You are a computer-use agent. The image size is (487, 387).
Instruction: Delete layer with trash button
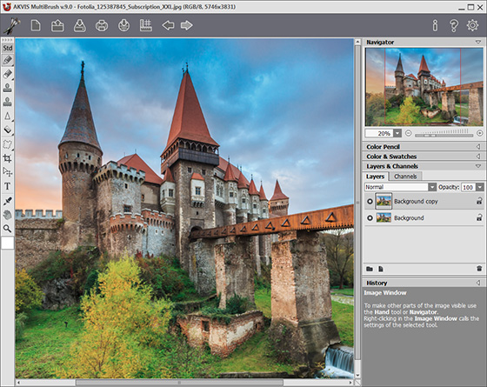479,269
